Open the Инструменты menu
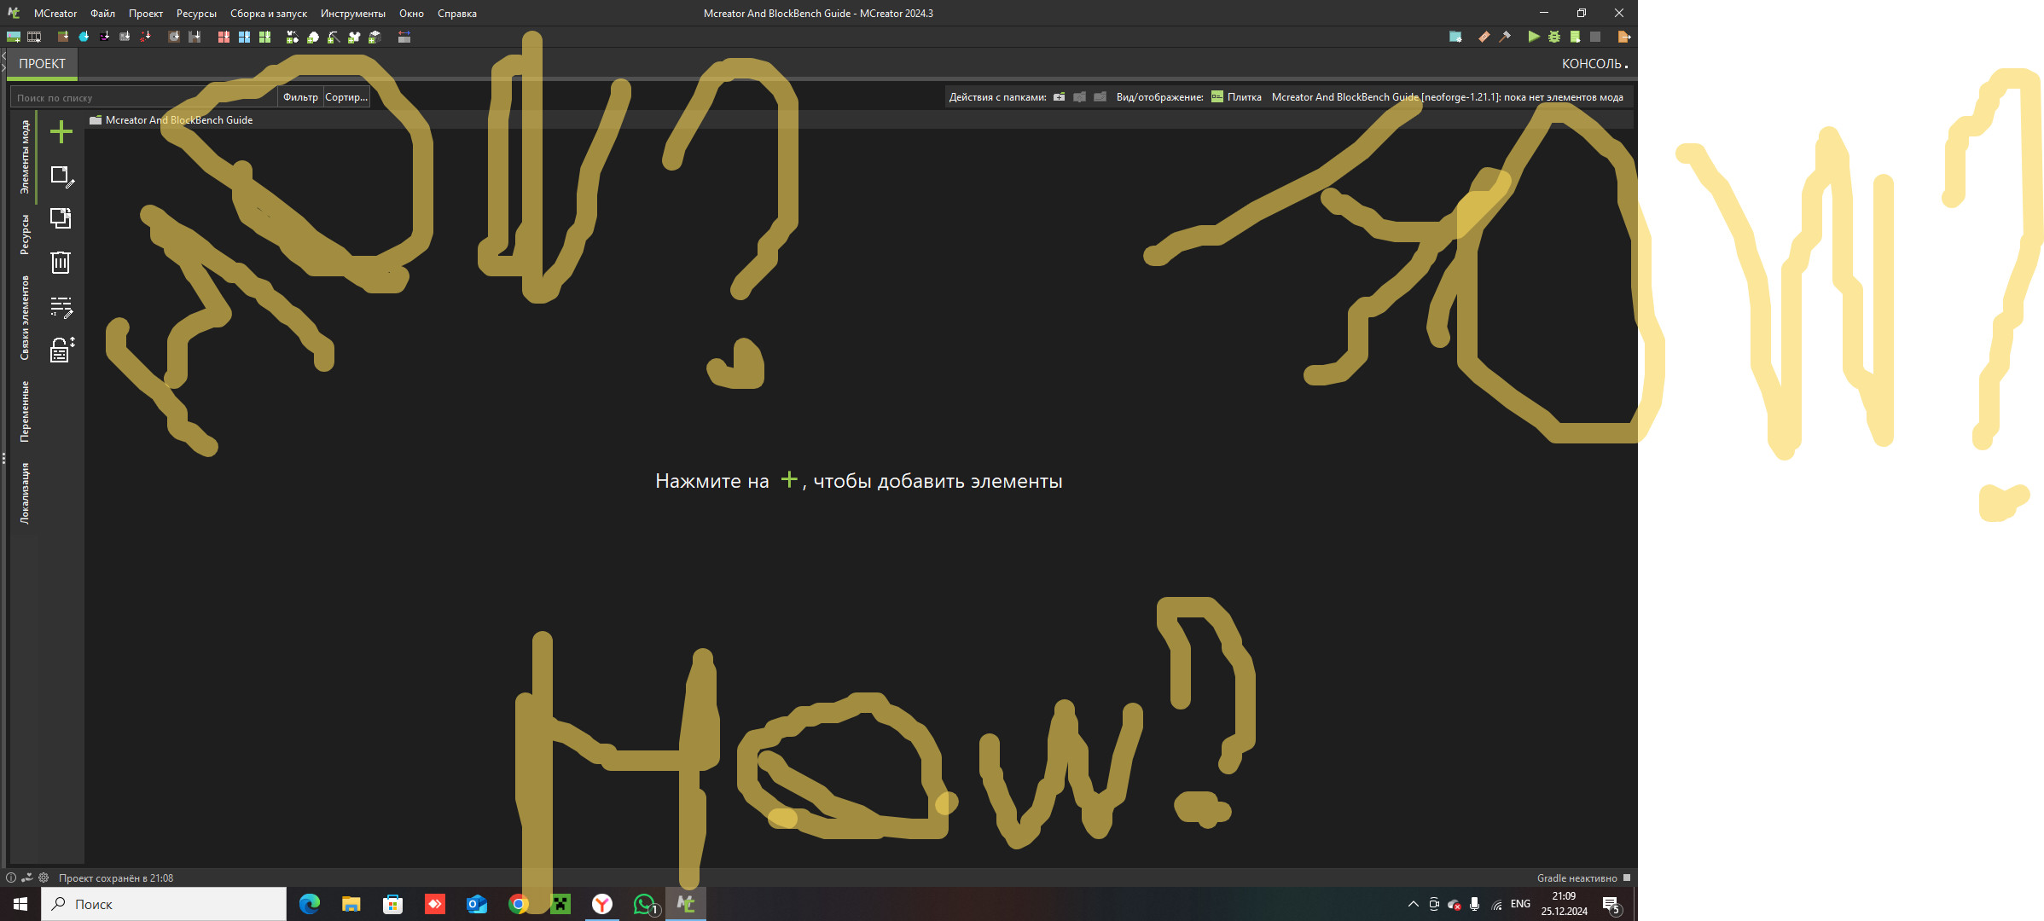This screenshot has width=2044, height=921. point(353,13)
